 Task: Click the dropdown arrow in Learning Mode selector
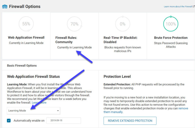pyautogui.click(x=58, y=111)
